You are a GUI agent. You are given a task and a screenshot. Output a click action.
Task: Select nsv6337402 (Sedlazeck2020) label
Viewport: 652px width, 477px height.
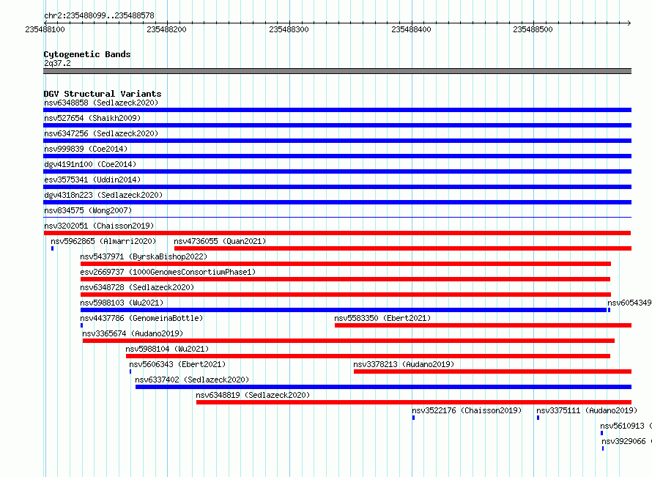[x=192, y=380]
